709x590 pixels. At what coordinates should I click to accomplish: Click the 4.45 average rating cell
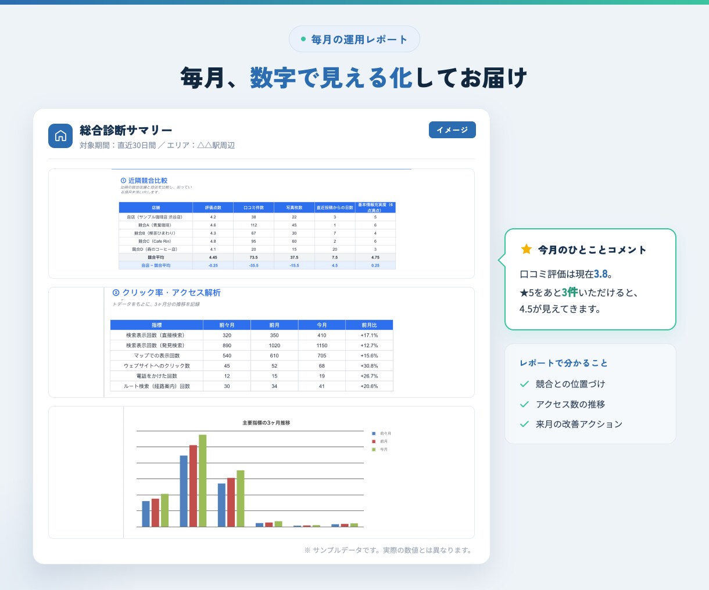click(x=213, y=257)
